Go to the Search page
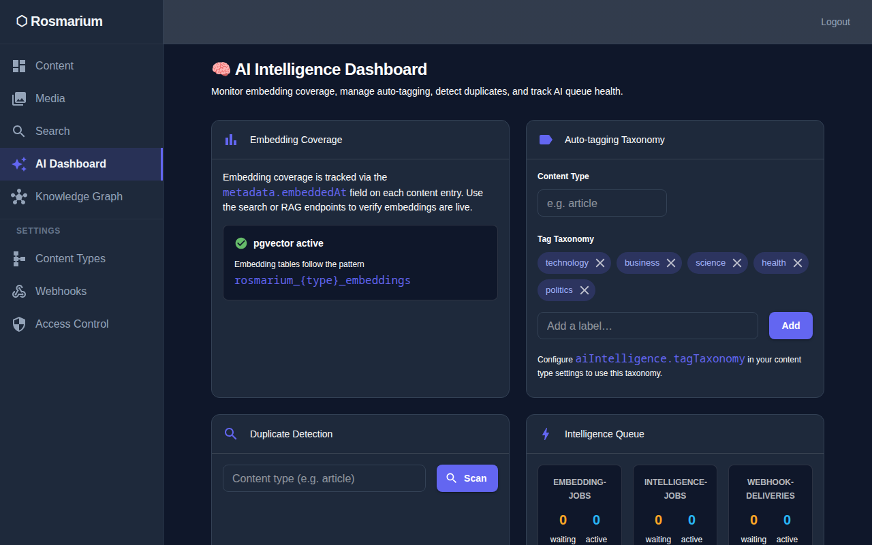 [x=81, y=131]
